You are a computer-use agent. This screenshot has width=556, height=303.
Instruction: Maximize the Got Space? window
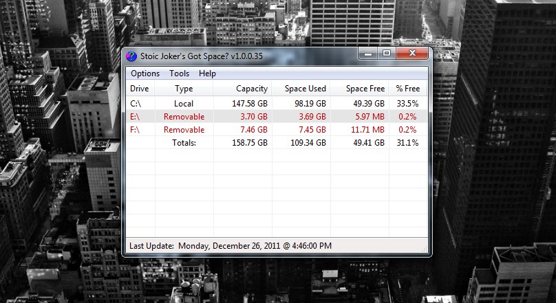pos(387,54)
